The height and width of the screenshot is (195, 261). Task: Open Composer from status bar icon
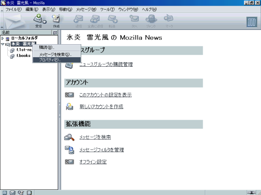point(20,193)
